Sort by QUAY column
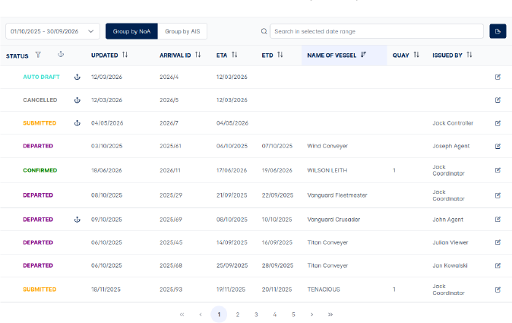 (416, 55)
